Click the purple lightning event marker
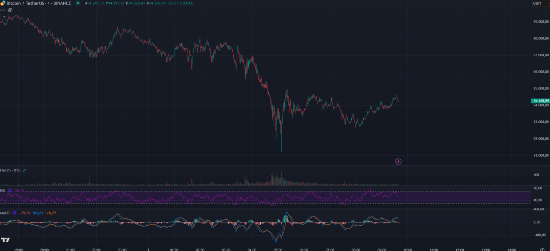Image resolution: width=550 pixels, height=251 pixels. click(x=398, y=162)
